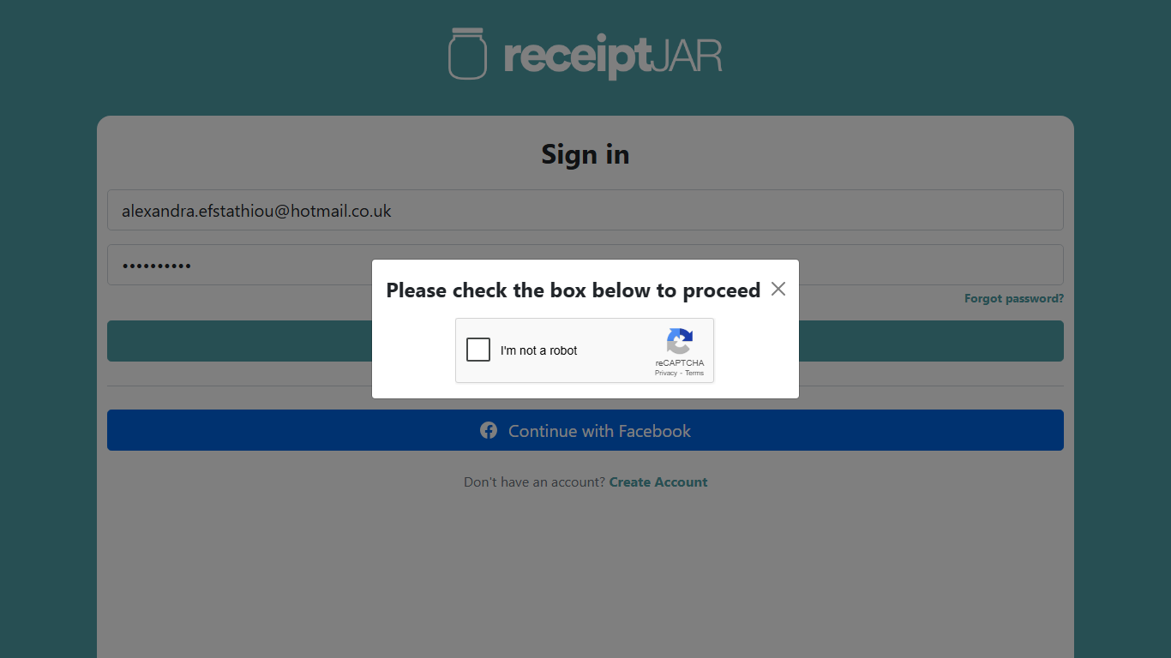Click the teal Sign in submit button
The width and height of the screenshot is (1171, 658).
tap(585, 341)
